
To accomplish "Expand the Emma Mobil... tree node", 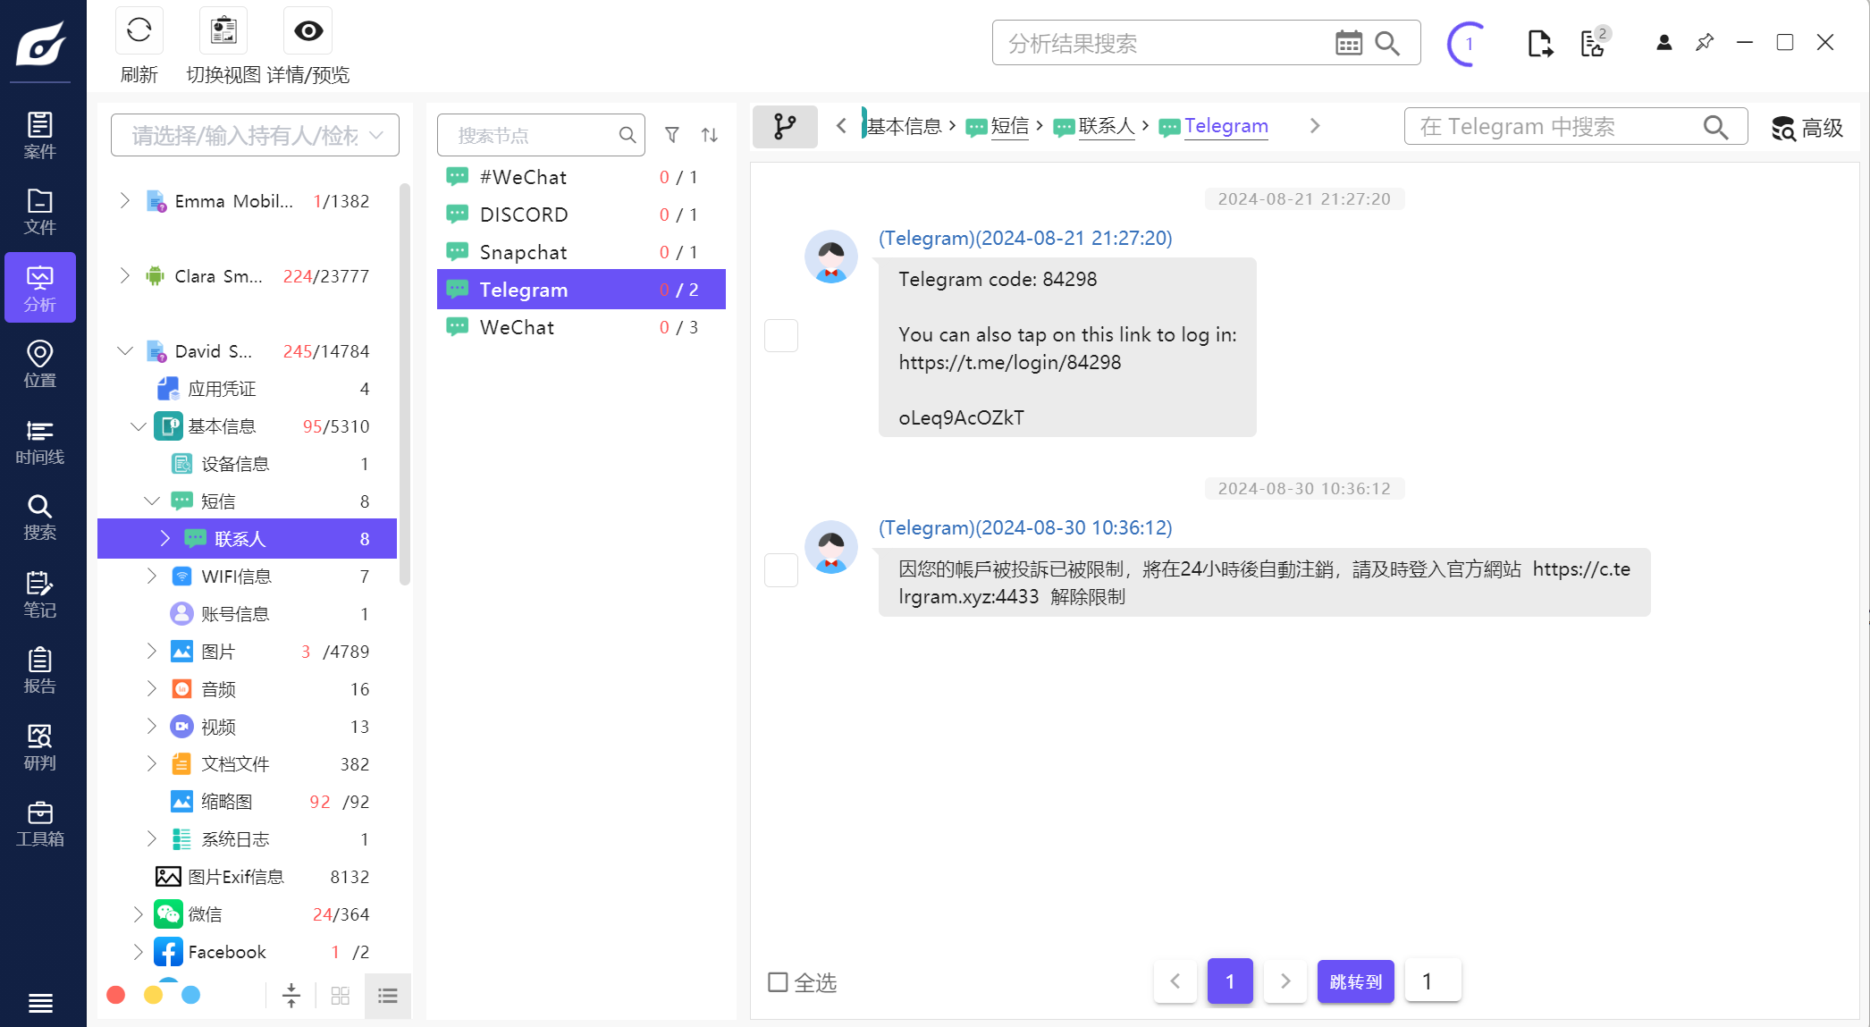I will 125,201.
